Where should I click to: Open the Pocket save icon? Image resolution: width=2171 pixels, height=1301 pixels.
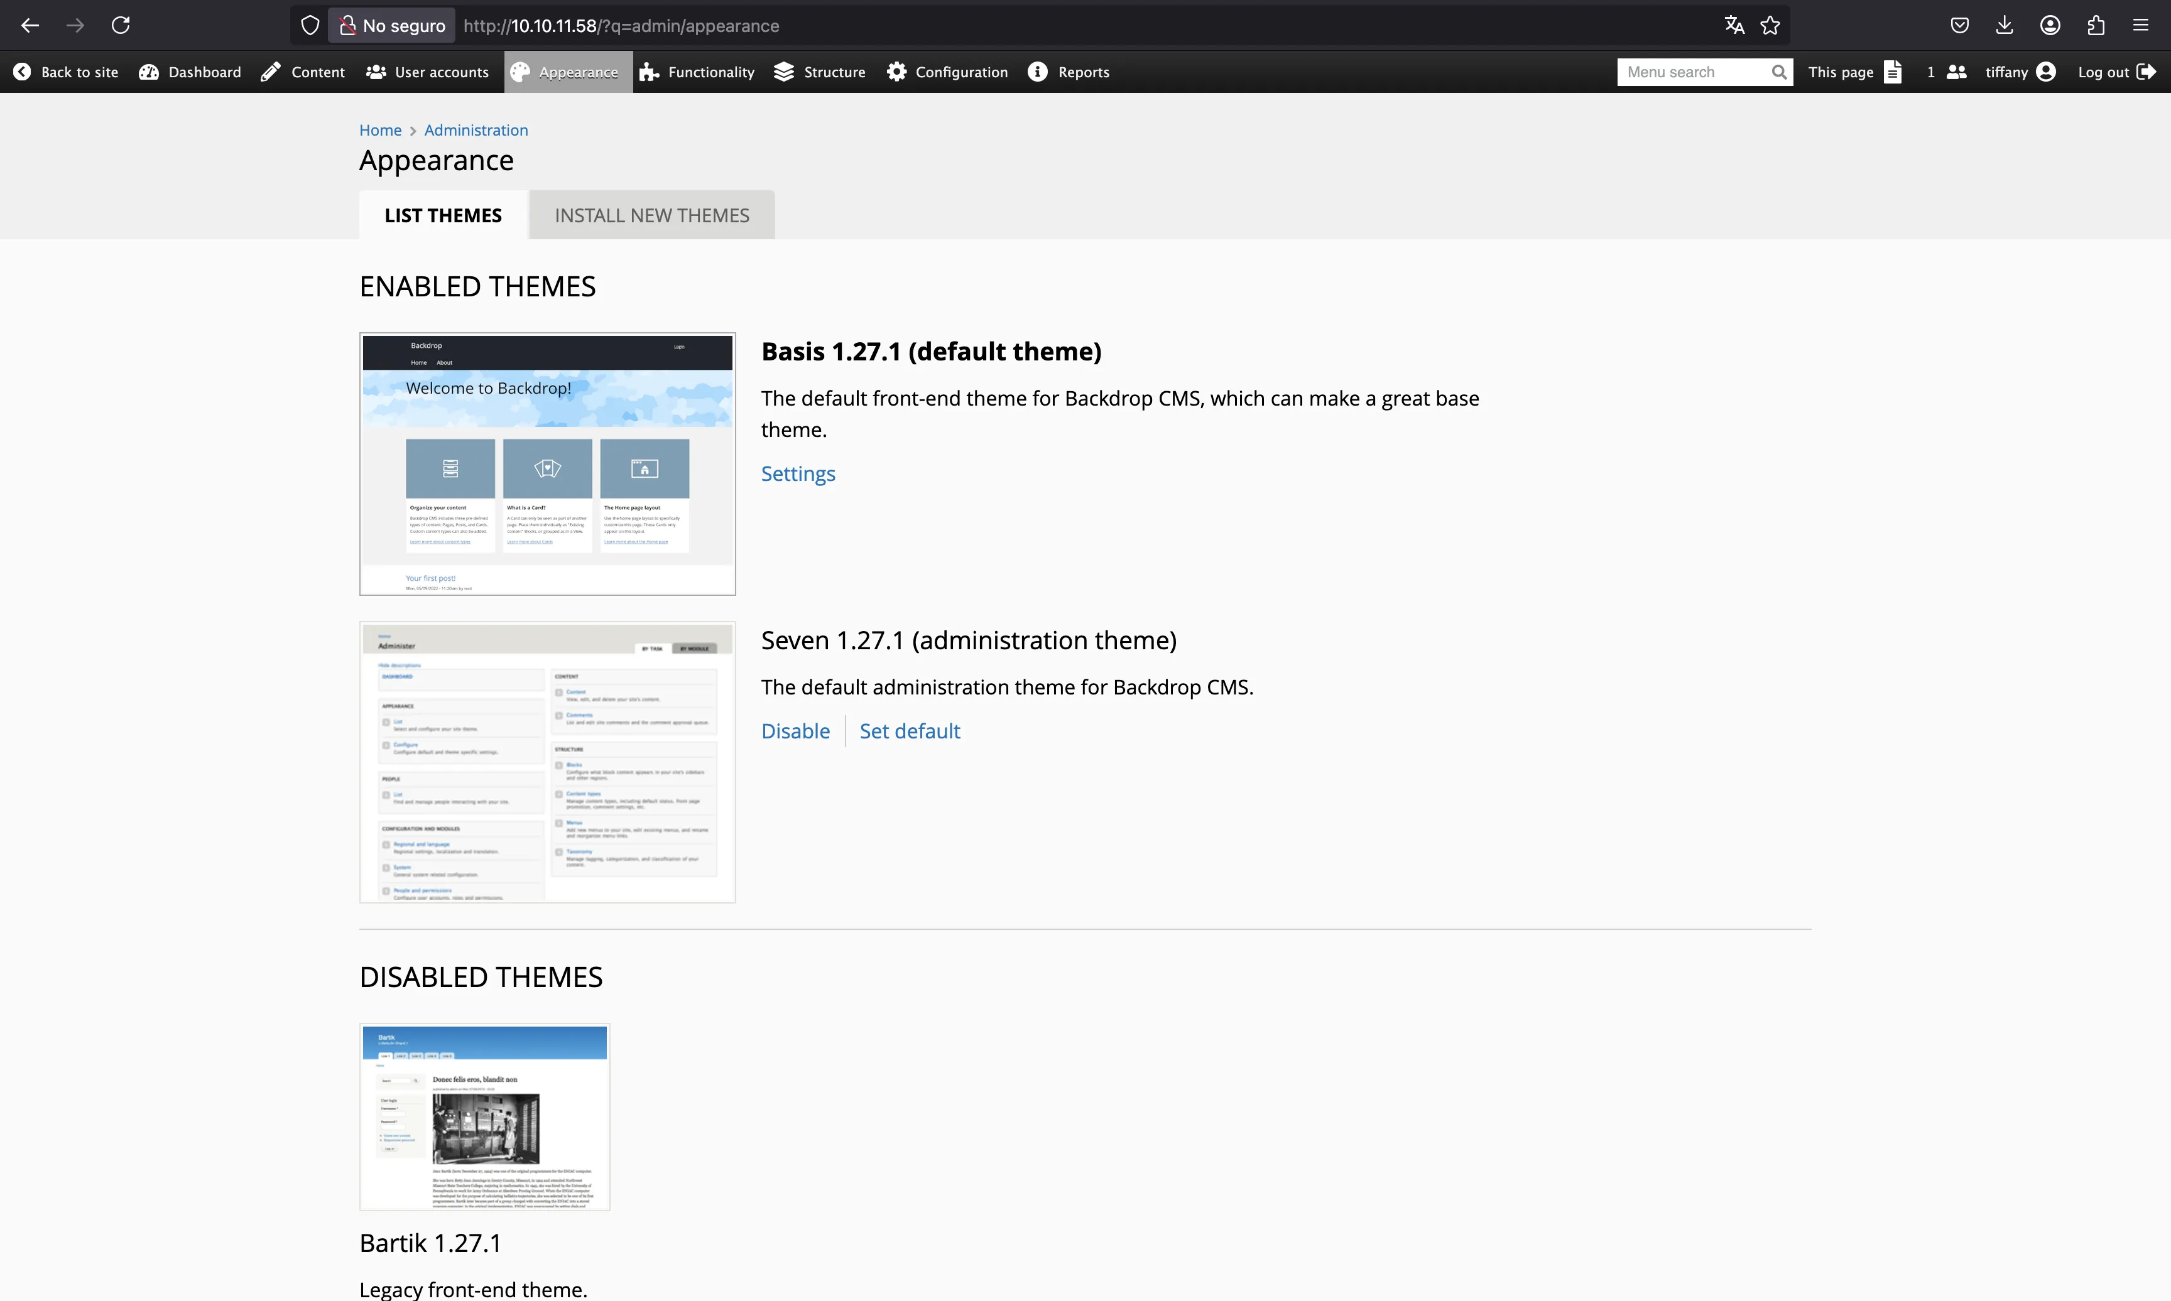click(1960, 25)
